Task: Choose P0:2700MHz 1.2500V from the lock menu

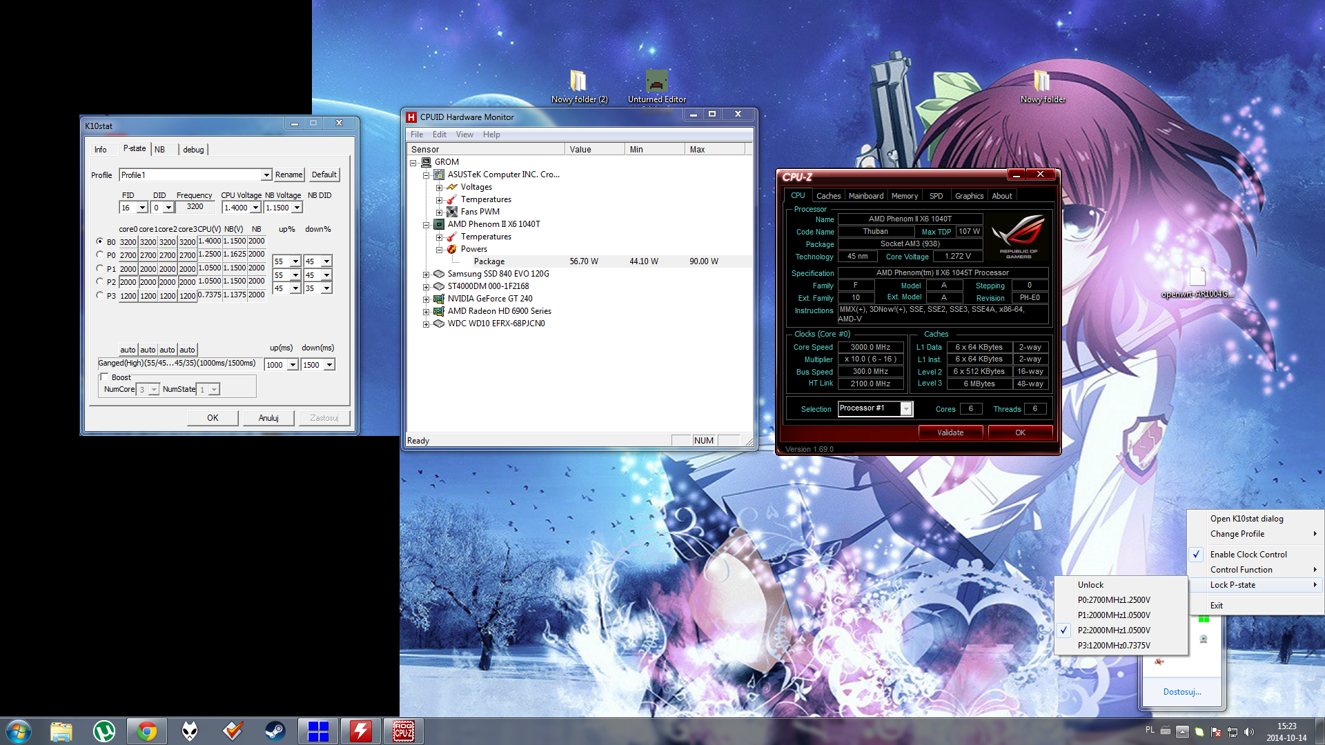Action: click(x=1113, y=600)
